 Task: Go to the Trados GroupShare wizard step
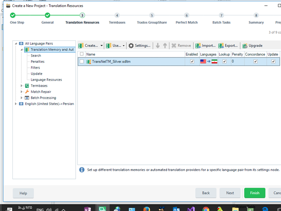pos(152,15)
